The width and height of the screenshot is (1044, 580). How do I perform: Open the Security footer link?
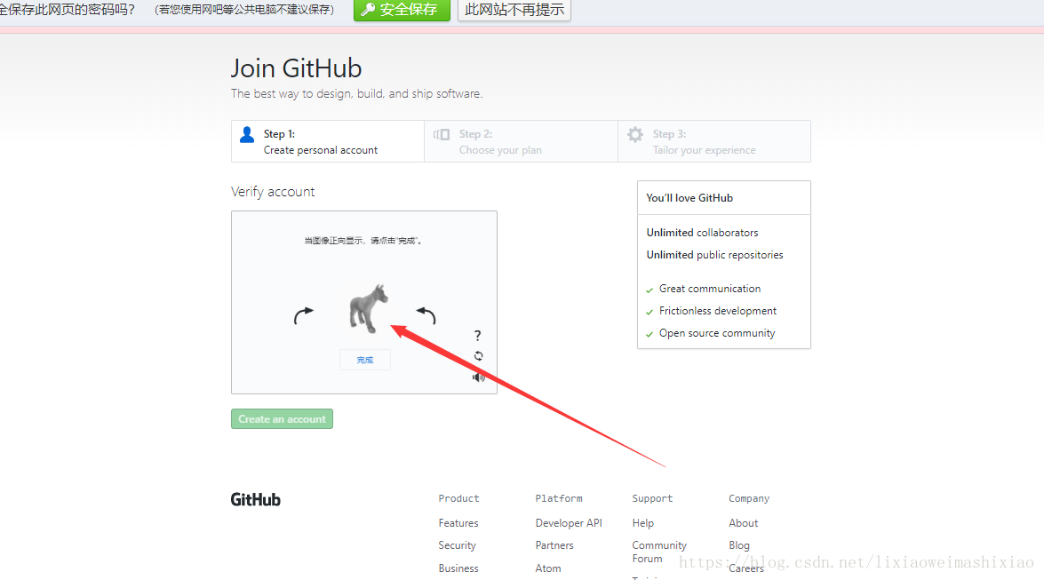click(x=457, y=545)
